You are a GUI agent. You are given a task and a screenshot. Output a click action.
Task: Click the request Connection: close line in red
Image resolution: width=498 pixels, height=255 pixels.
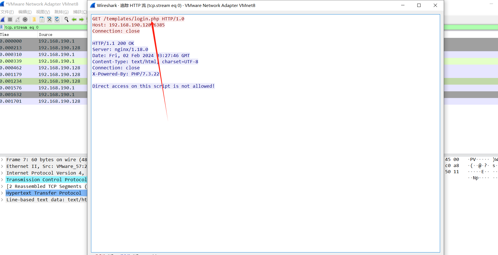click(x=116, y=31)
